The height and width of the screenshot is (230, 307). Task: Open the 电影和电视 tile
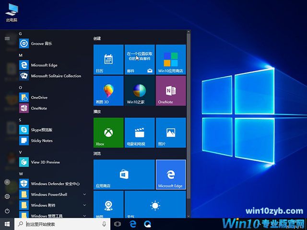(x=139, y=132)
